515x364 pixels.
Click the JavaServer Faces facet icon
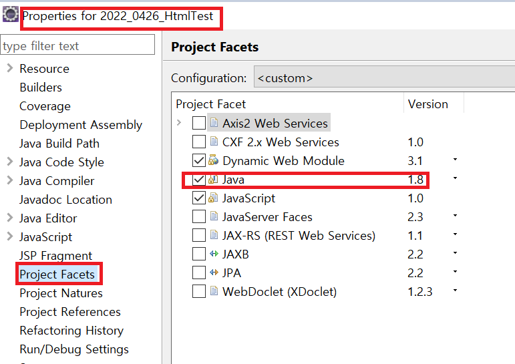click(x=214, y=216)
